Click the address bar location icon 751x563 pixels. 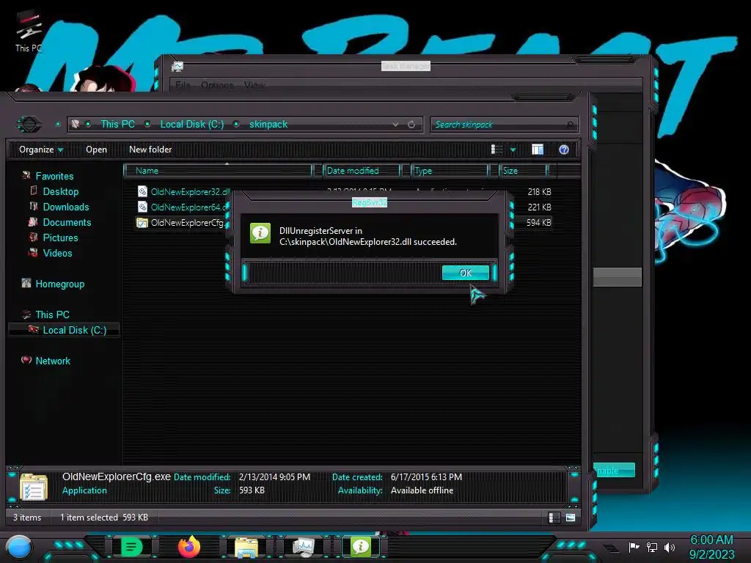[x=76, y=124]
